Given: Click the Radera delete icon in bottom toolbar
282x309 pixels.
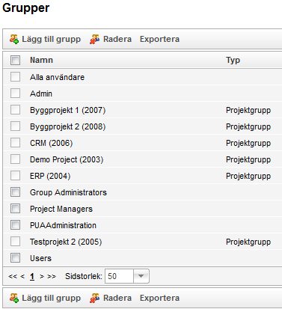Looking at the screenshot, I should point(94,298).
